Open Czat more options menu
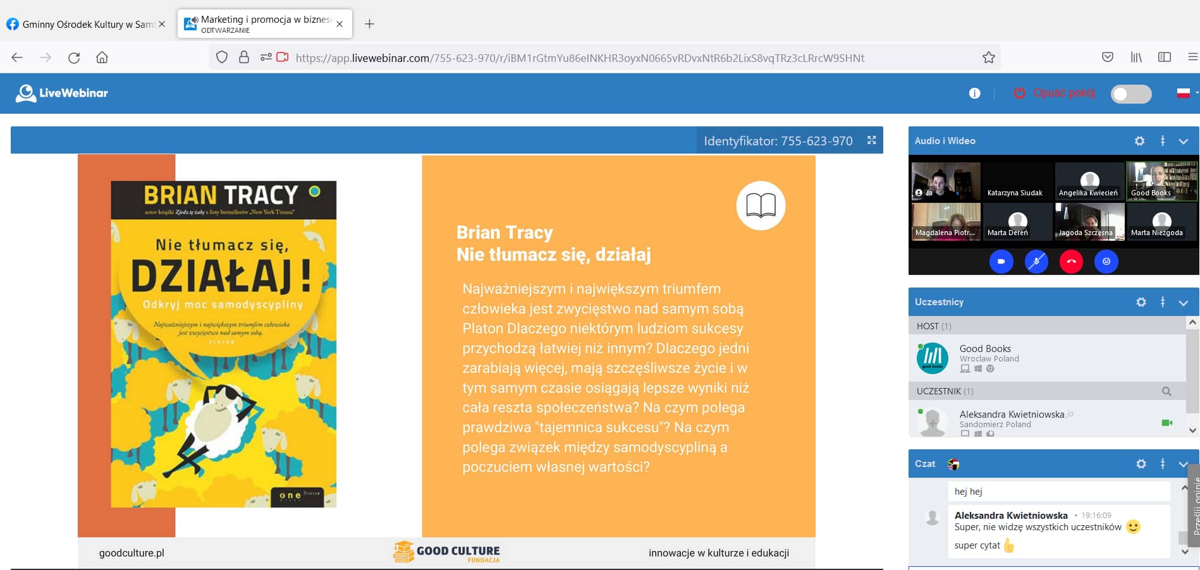1200x570 pixels. point(1163,464)
